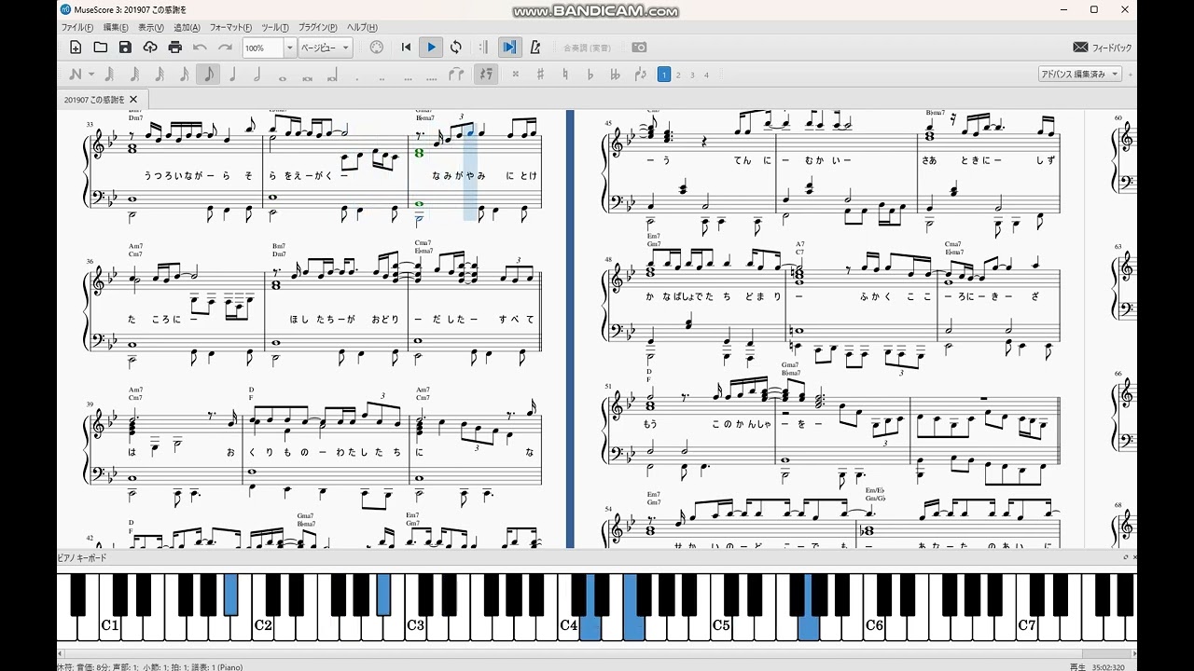The height and width of the screenshot is (671, 1194).
Task: Click the piano key labeled C1
Action: point(109,624)
